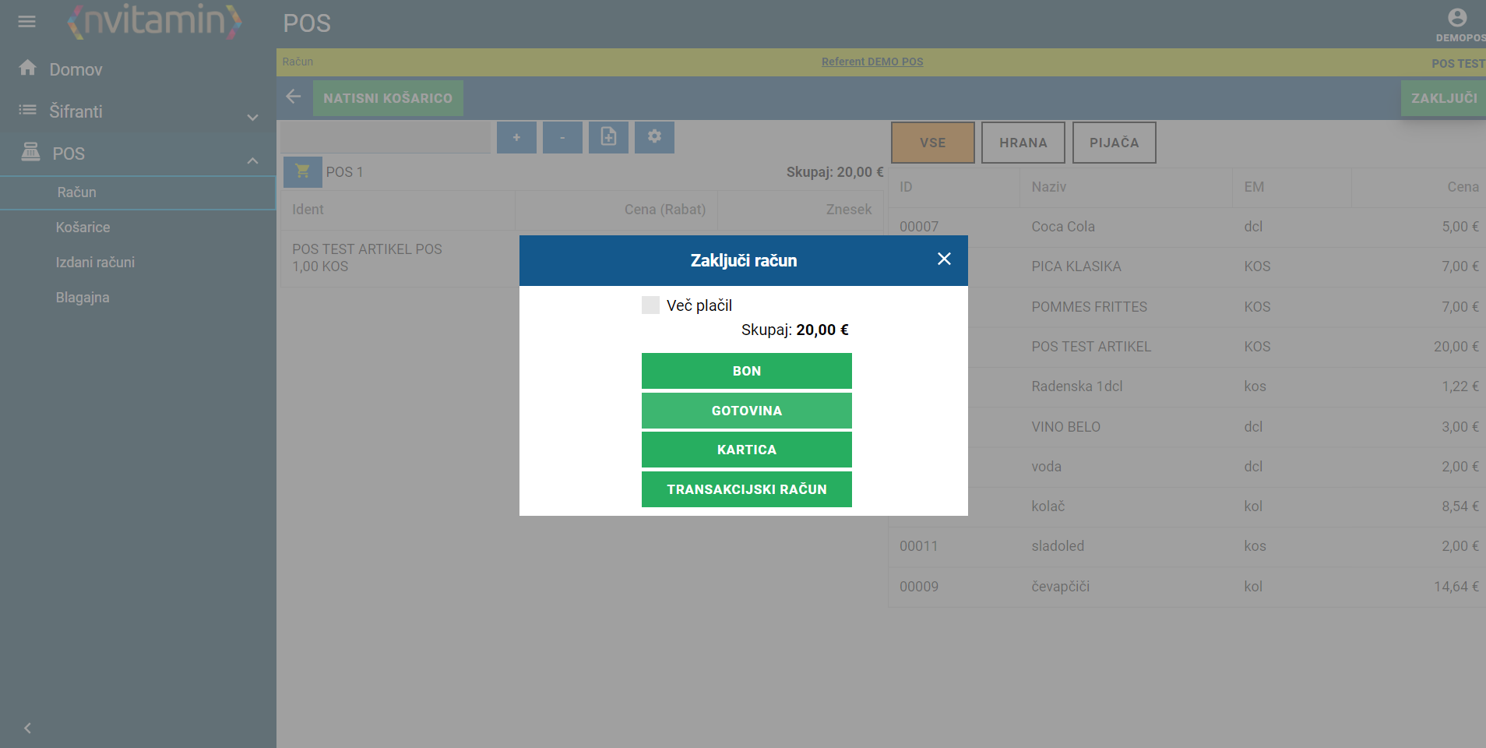
Task: Click the Domov home icon
Action: (28, 69)
